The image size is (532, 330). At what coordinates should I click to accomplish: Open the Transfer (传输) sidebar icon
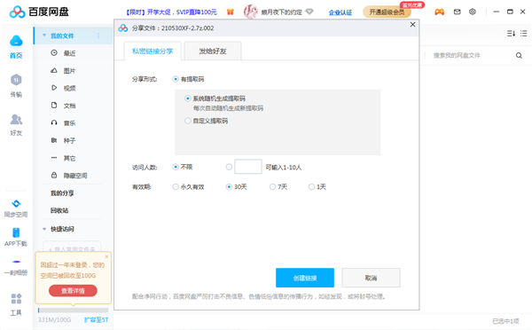16,80
